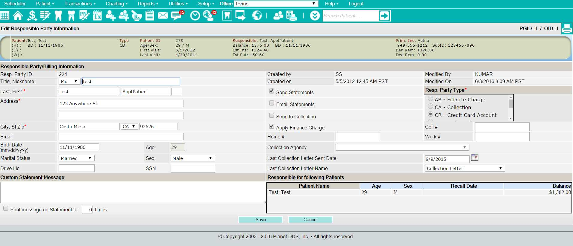This screenshot has height=246, width=573.
Task: Open the Scheduler menu
Action: (x=15, y=4)
